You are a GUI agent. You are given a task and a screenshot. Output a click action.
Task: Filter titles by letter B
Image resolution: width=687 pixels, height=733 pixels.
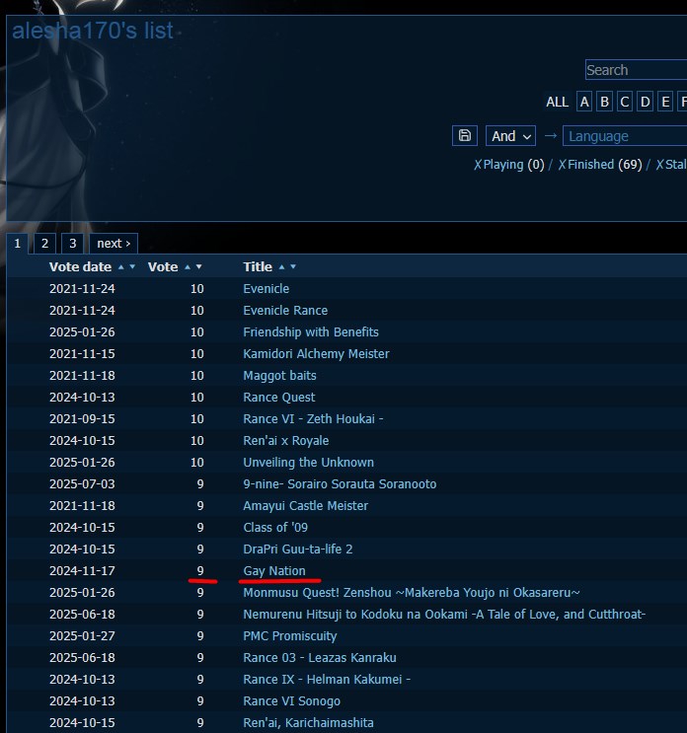pos(604,102)
